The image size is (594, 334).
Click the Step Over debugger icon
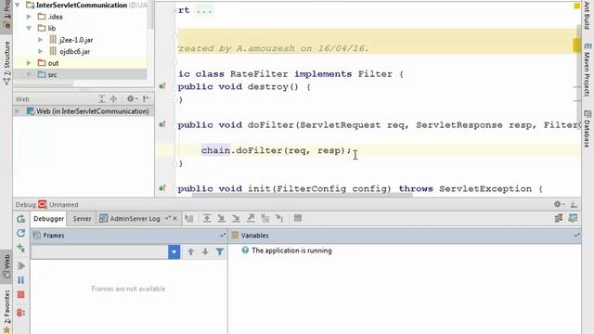pyautogui.click(x=207, y=218)
